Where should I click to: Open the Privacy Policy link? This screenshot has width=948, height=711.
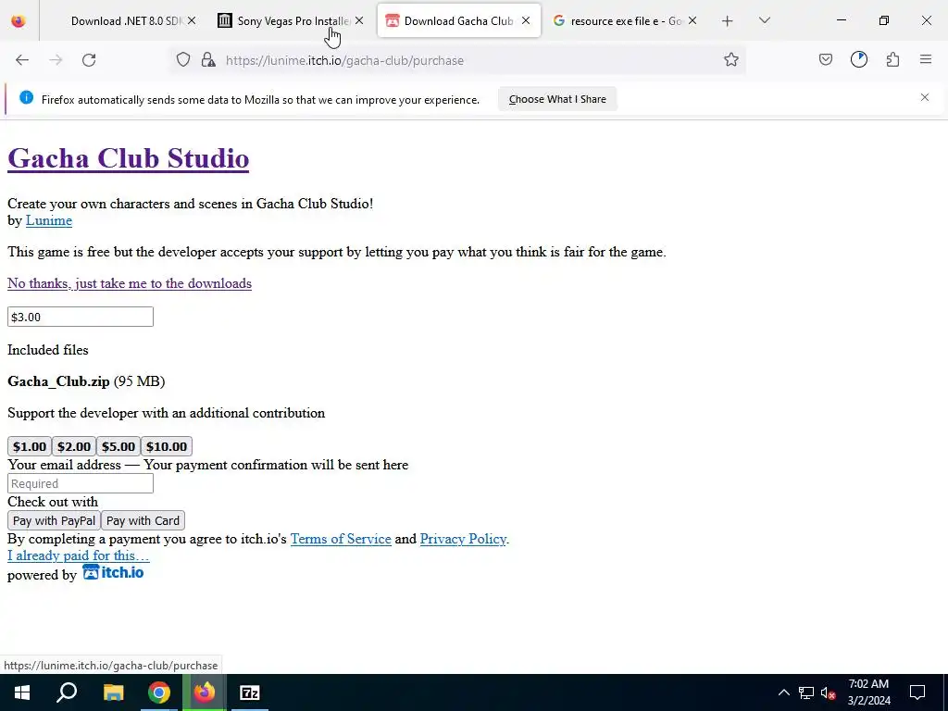pos(463,539)
